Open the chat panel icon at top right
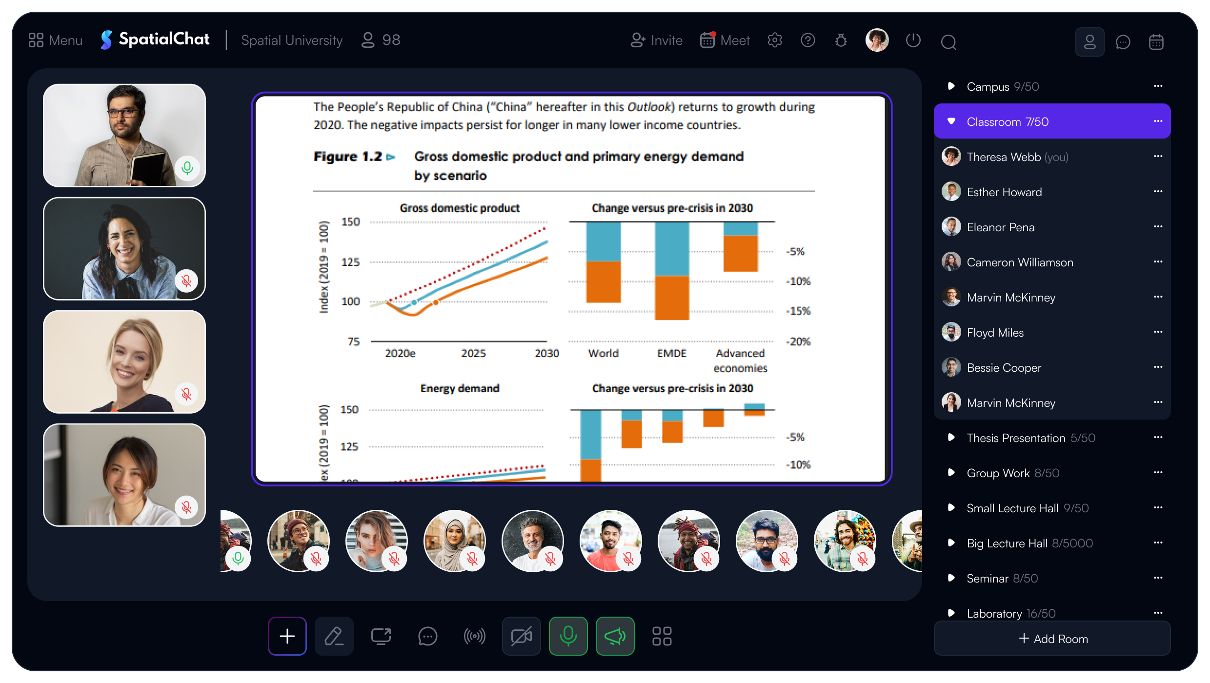Viewport: 1210px width, 683px height. pyautogui.click(x=1123, y=42)
